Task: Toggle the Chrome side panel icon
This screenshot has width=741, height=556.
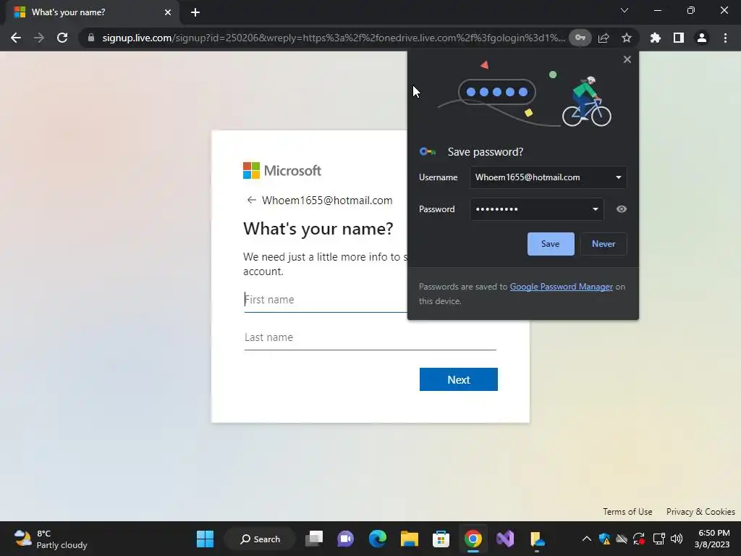Action: [678, 38]
